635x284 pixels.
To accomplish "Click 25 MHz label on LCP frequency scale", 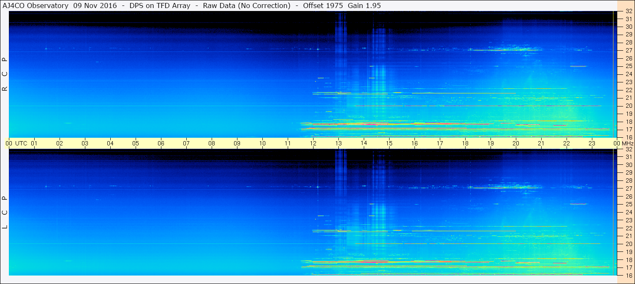I will pyautogui.click(x=629, y=205).
